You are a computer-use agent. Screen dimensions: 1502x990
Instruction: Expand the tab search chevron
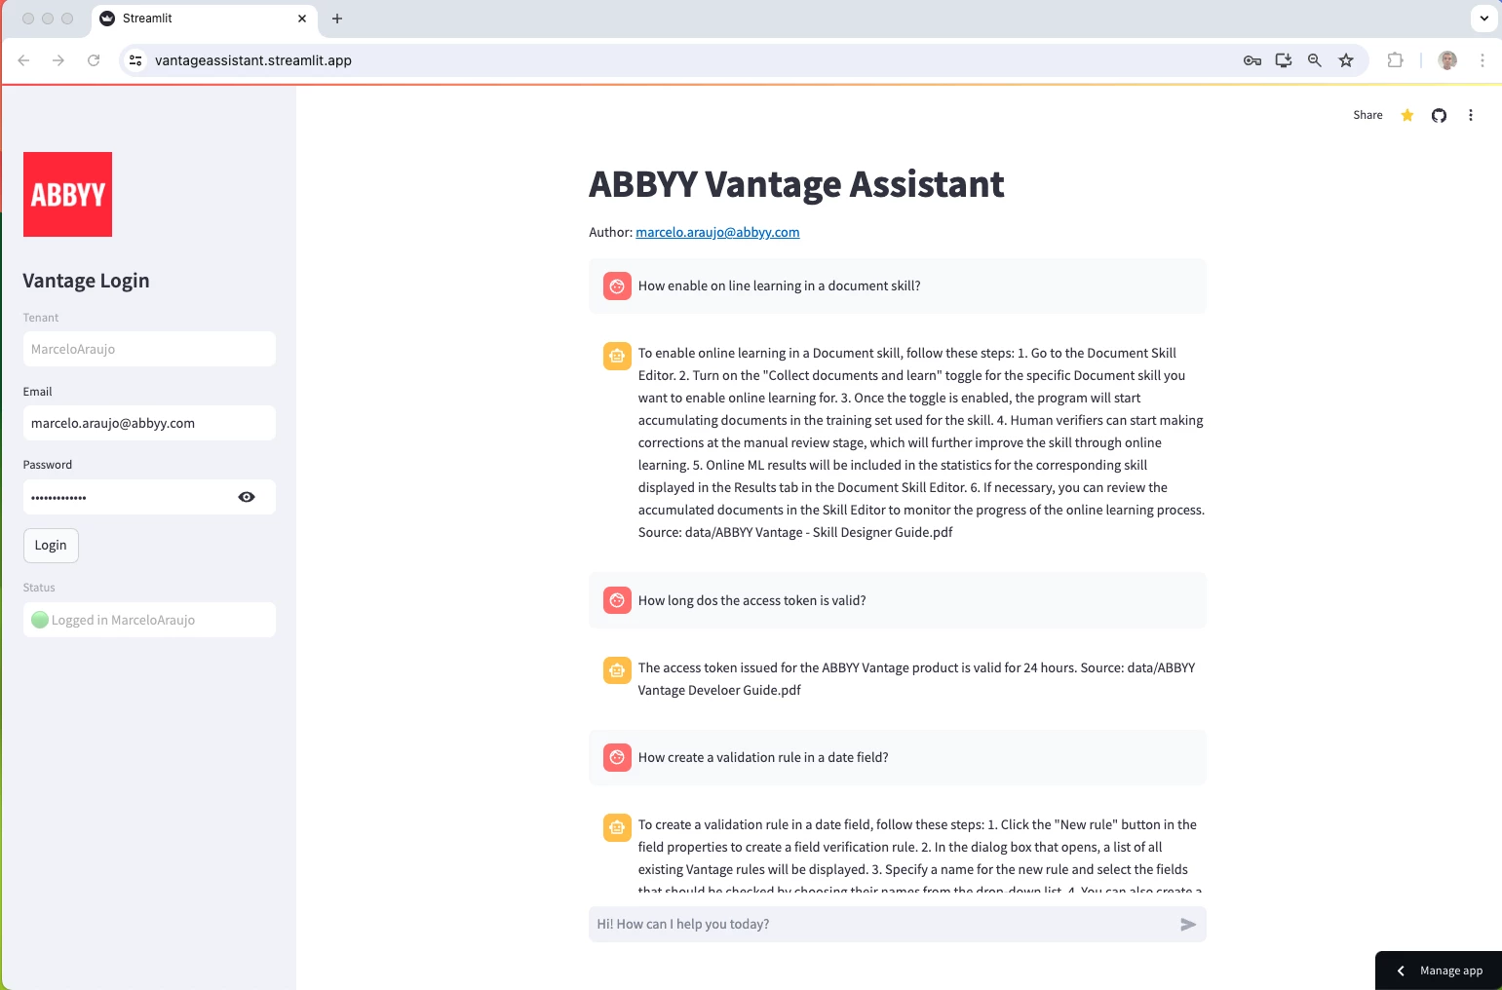[1483, 19]
